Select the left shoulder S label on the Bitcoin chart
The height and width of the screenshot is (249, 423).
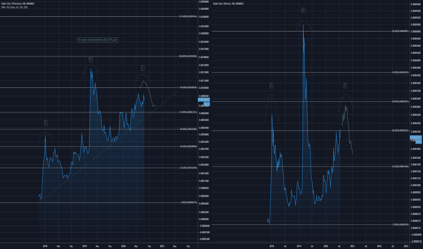click(271, 86)
